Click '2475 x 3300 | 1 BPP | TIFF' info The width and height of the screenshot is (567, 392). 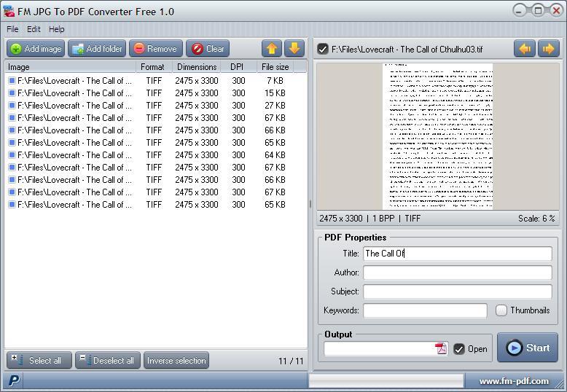[370, 219]
